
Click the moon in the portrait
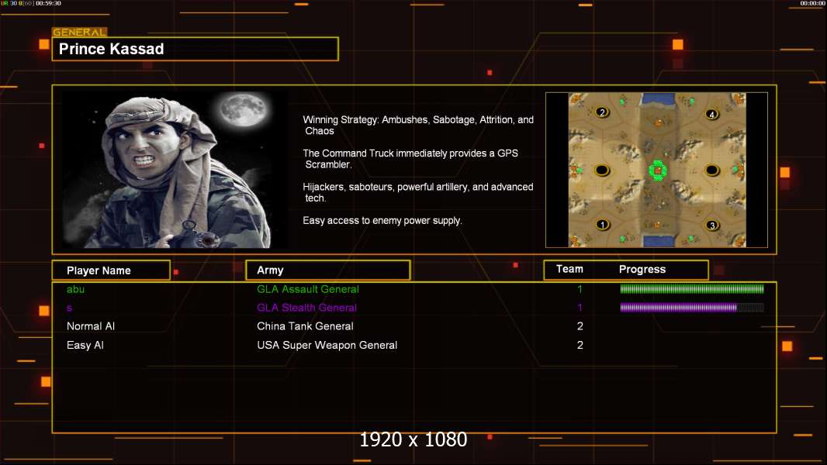(244, 109)
